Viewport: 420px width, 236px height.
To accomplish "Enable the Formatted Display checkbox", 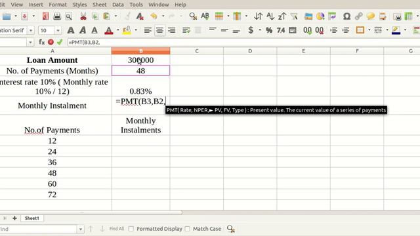I will [131, 229].
